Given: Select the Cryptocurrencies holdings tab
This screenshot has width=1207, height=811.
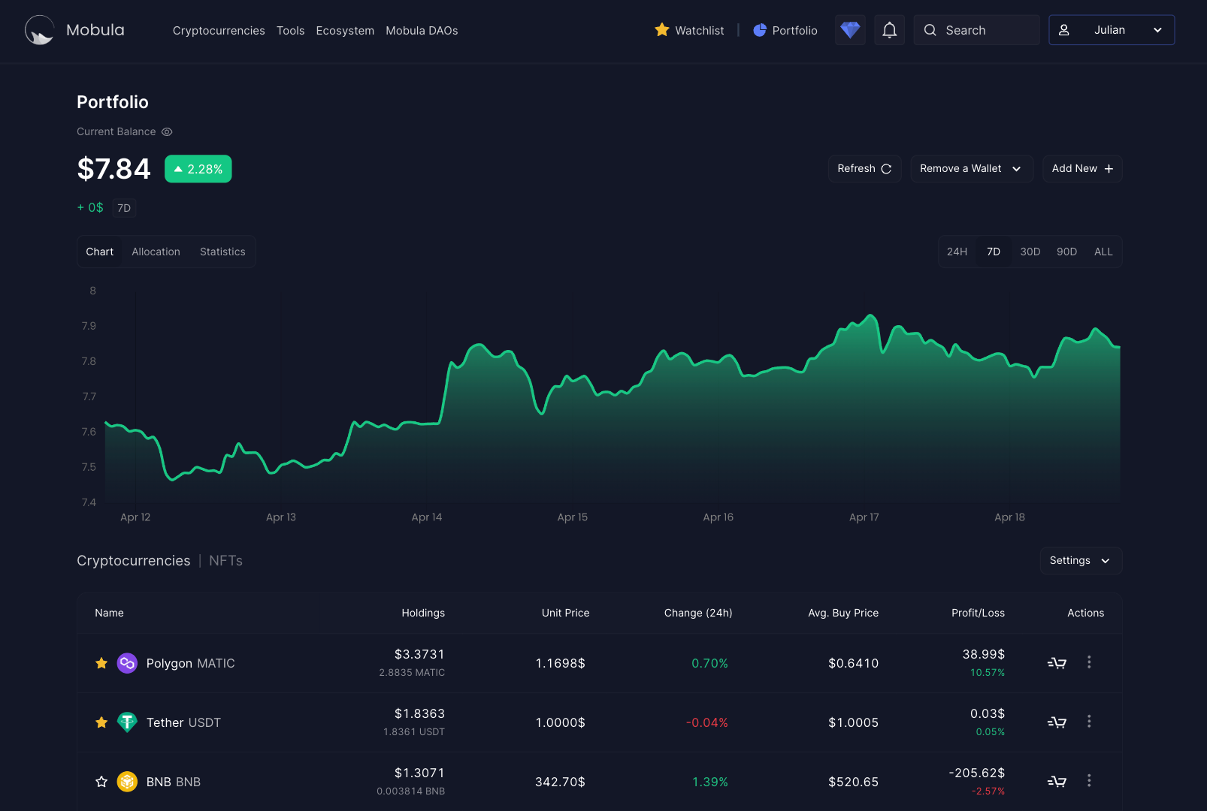Looking at the screenshot, I should (x=134, y=561).
